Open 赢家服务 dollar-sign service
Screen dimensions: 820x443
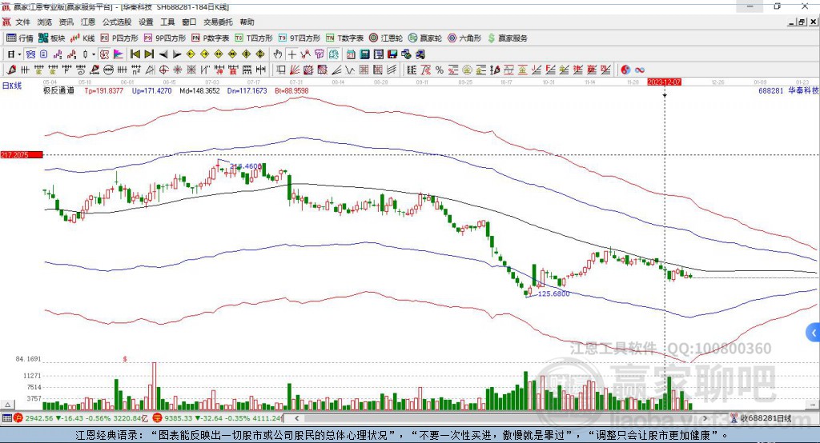coord(507,38)
